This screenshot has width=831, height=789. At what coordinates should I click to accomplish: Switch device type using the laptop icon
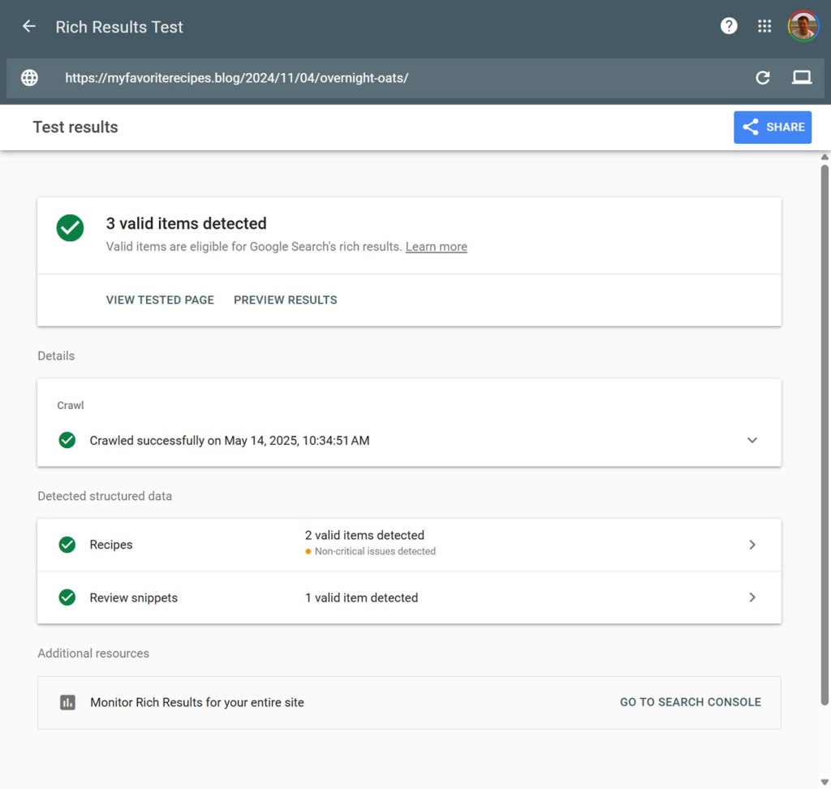[x=801, y=78]
